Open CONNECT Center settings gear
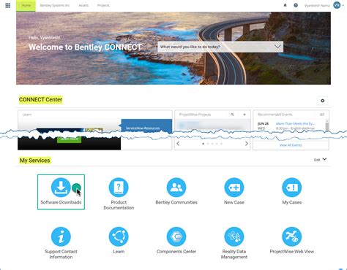This screenshot has height=270, width=347. pos(322,101)
